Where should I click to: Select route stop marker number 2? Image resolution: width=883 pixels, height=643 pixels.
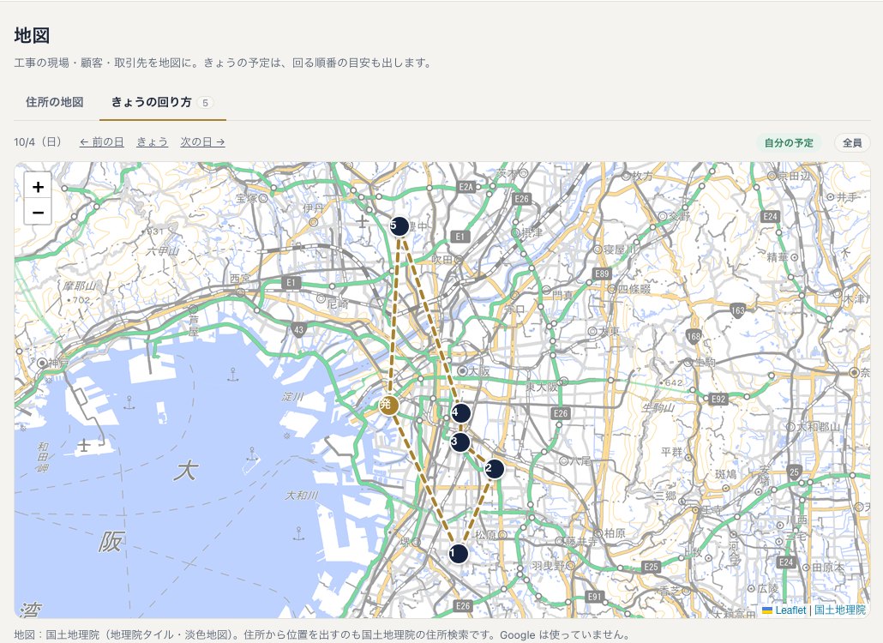494,468
